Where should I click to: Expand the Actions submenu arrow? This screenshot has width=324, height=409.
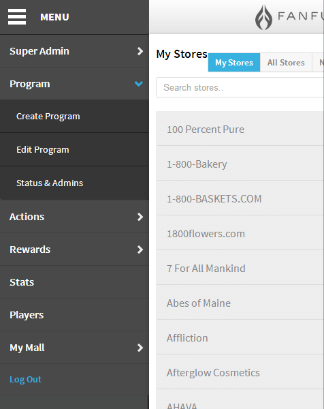tap(140, 217)
